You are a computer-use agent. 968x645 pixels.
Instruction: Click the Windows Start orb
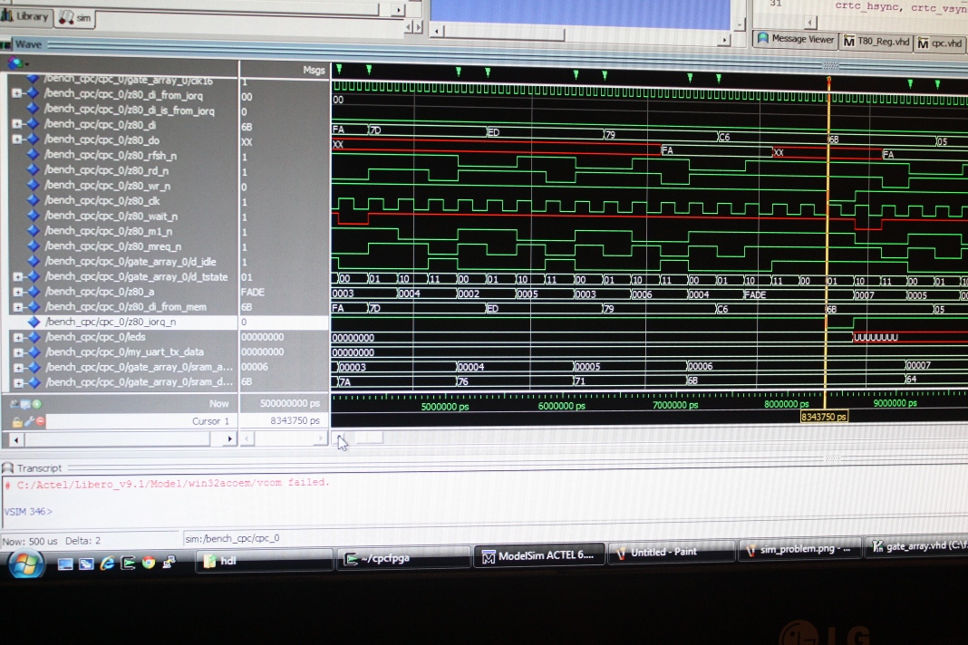(x=24, y=563)
